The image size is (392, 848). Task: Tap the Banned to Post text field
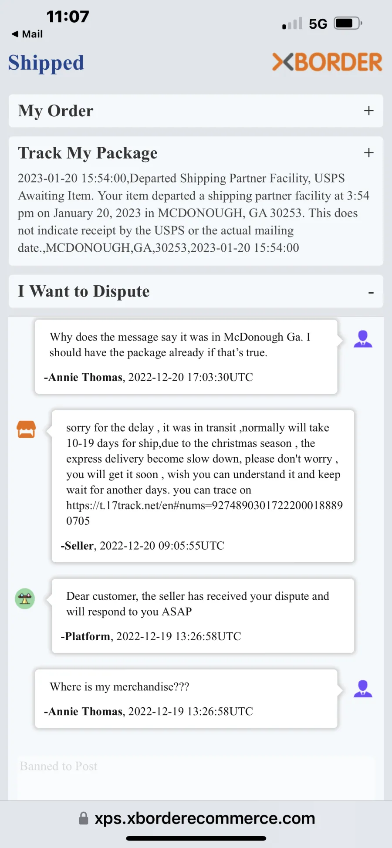coord(196,777)
